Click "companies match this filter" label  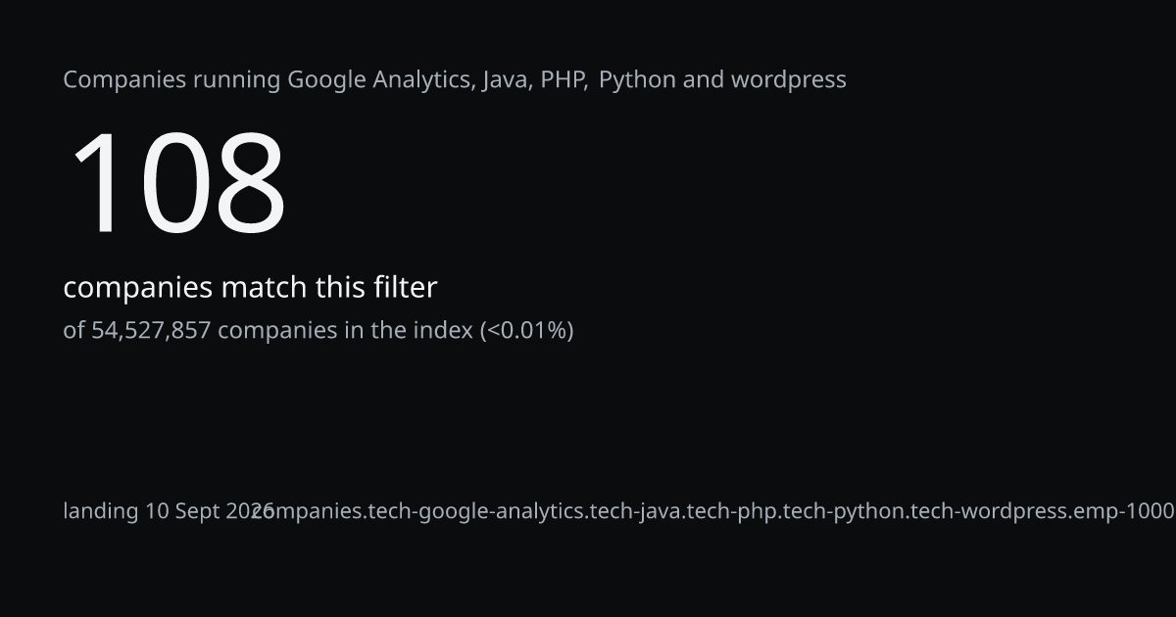250,288
